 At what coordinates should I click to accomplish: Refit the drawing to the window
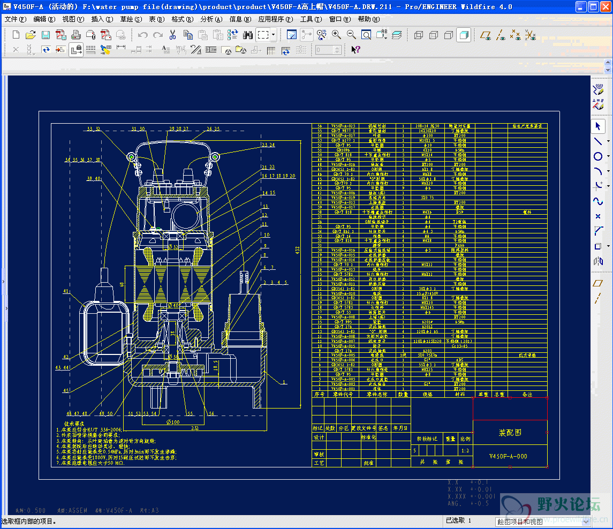(366, 35)
